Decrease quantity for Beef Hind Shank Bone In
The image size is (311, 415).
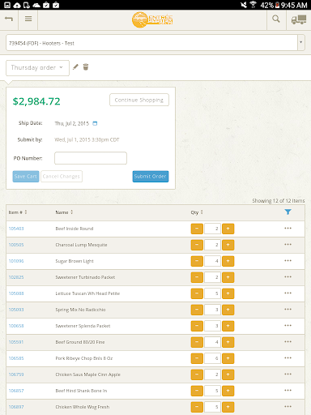tap(197, 391)
